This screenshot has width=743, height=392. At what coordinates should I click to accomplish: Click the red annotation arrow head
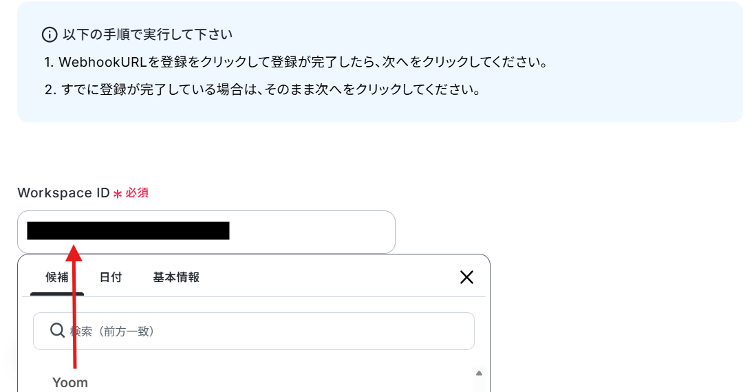click(x=74, y=253)
